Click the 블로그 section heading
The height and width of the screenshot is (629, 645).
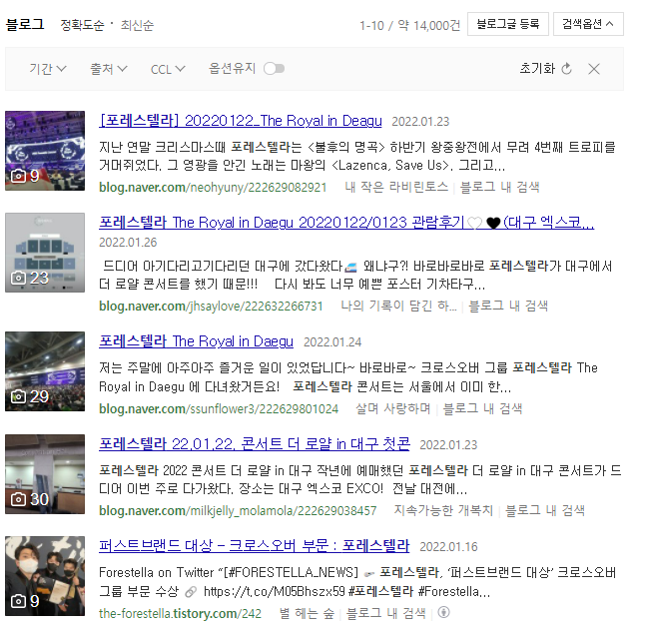[25, 24]
